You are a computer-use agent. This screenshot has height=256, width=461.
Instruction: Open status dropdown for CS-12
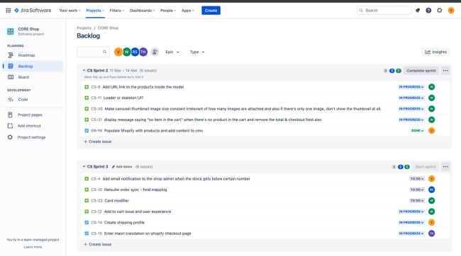(x=411, y=211)
